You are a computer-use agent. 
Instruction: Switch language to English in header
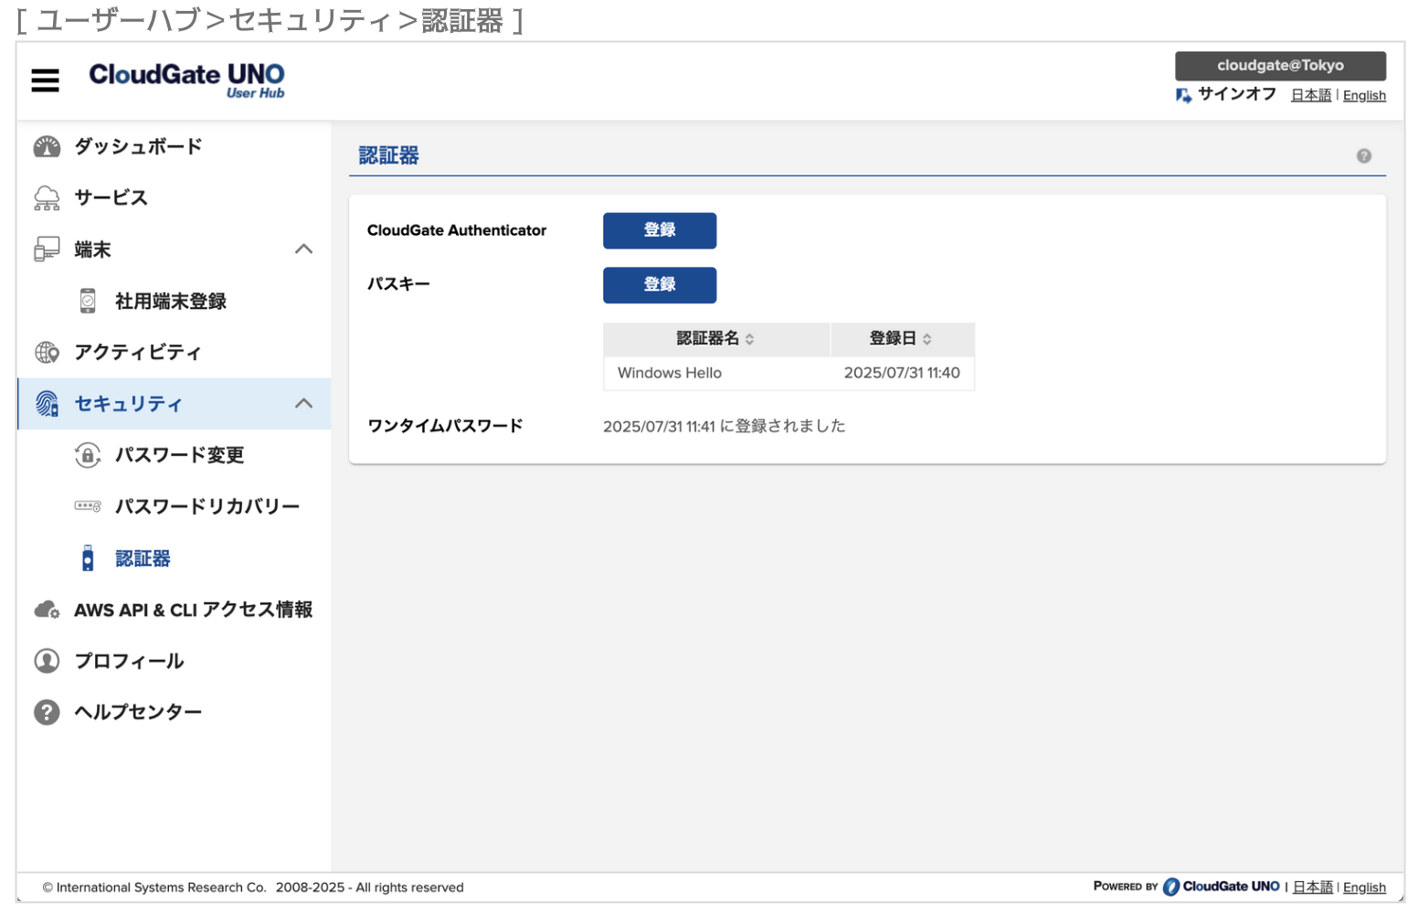pos(1364,95)
